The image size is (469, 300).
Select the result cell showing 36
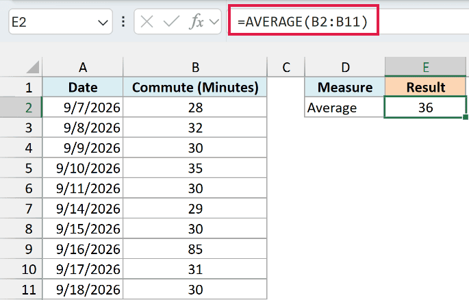click(425, 108)
